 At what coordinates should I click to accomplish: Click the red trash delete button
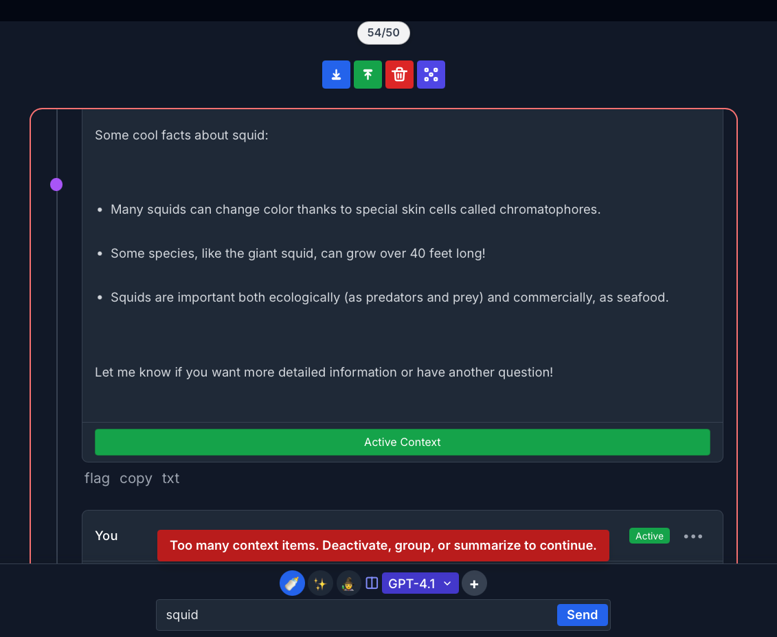399,75
